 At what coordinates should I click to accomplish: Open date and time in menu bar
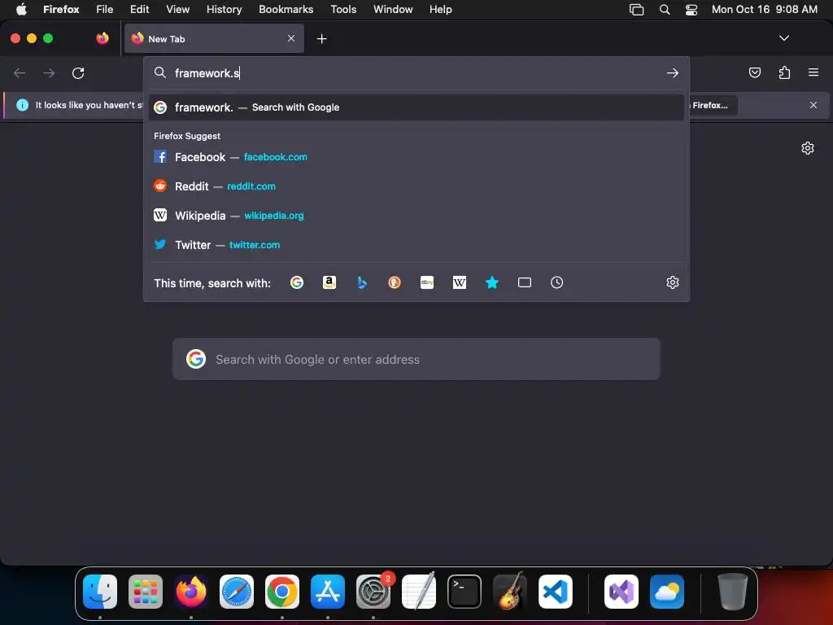pyautogui.click(x=764, y=9)
